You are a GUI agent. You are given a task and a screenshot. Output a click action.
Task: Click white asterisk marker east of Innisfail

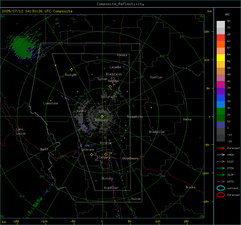click(x=127, y=92)
